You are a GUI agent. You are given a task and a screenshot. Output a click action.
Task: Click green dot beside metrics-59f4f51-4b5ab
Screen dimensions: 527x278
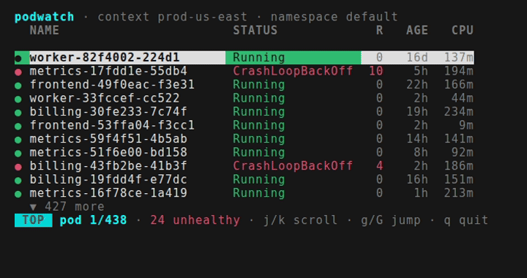pos(18,140)
